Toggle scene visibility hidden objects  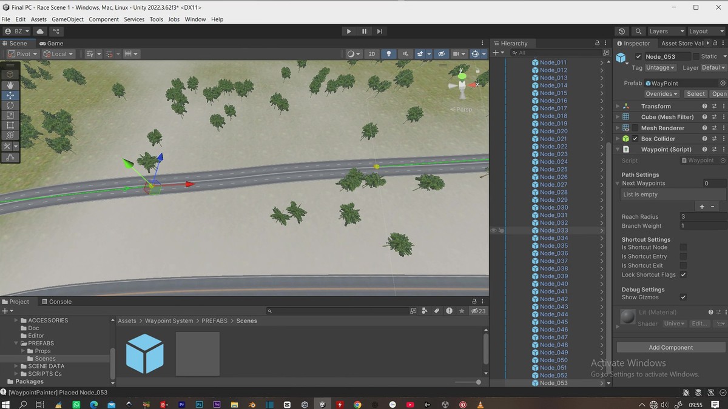tap(441, 54)
